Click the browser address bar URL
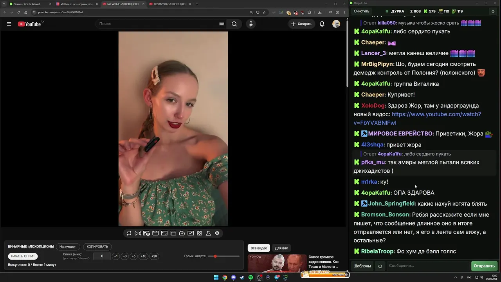The width and height of the screenshot is (501, 282). click(x=60, y=12)
